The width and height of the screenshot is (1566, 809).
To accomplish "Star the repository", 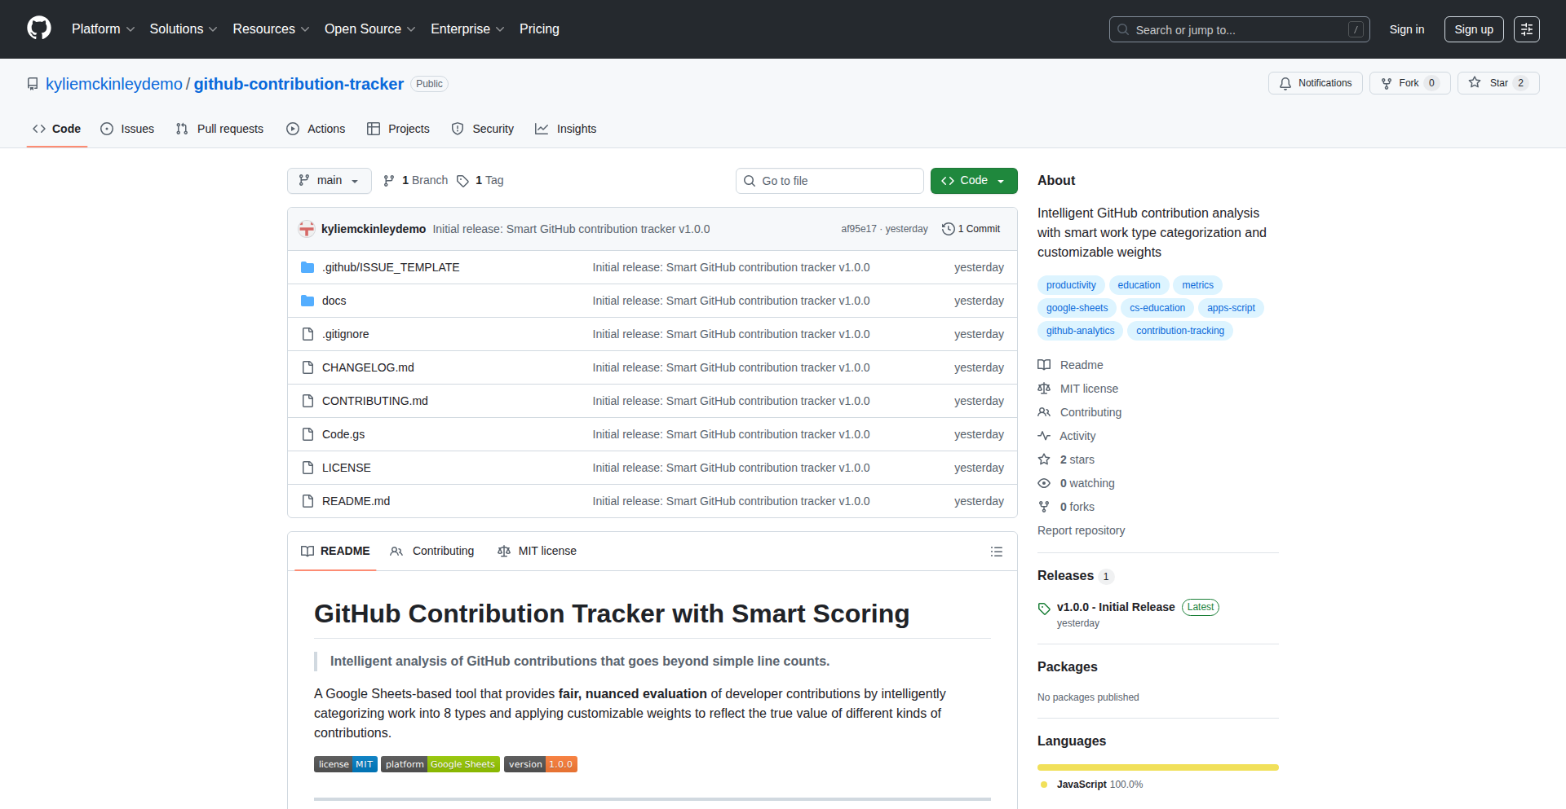I will [x=1498, y=82].
